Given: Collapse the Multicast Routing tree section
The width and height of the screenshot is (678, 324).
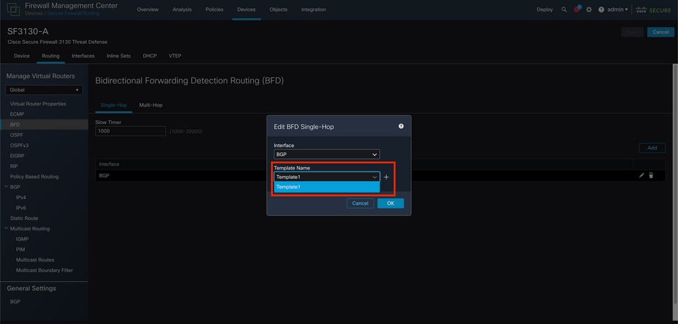Looking at the screenshot, I should pos(6,228).
